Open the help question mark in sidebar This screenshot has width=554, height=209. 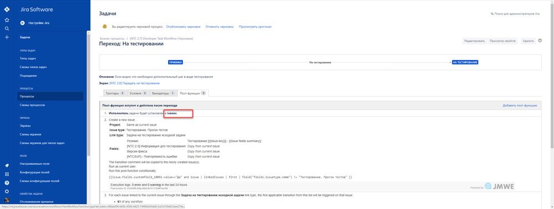click(x=7, y=183)
